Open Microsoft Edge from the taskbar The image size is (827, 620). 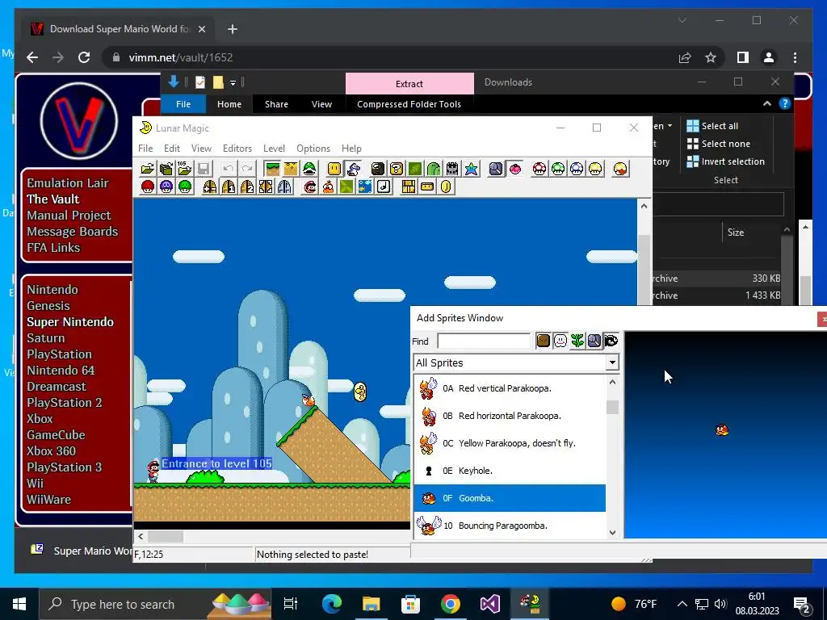[332, 604]
